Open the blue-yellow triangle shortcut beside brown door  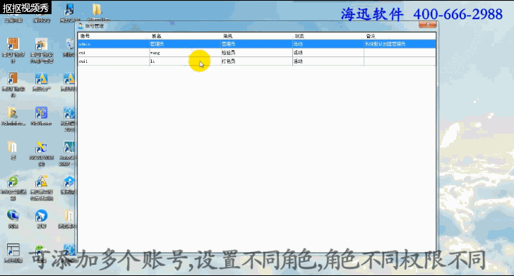(x=41, y=82)
